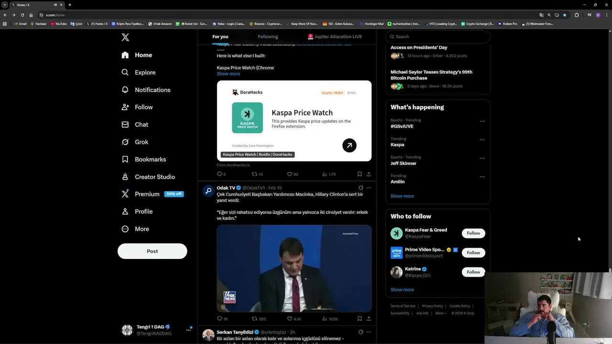The image size is (612, 344).
Task: Switch to the For you tab
Action: 220,37
